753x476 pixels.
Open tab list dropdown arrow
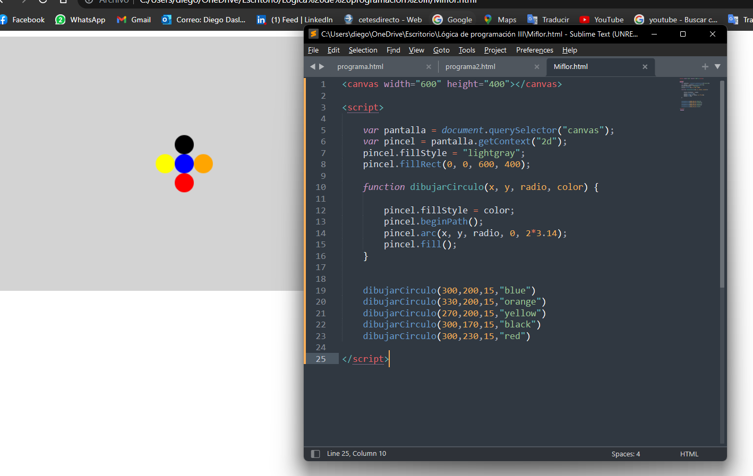(x=717, y=66)
